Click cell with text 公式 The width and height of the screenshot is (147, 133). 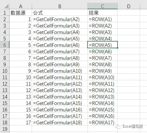[60, 13]
